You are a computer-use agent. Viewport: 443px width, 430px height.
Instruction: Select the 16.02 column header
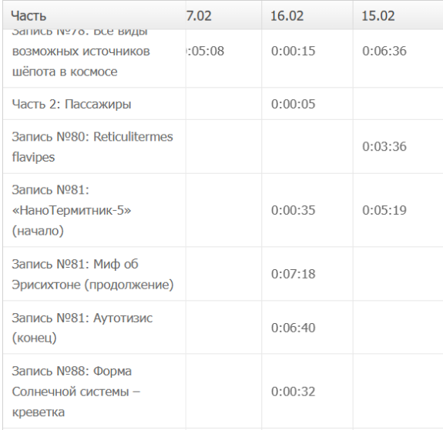tap(287, 15)
